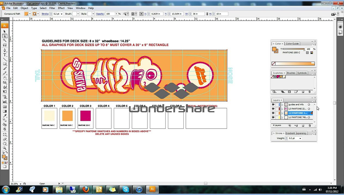Open the Effect menu
The width and height of the screenshot is (344, 195).
click(x=61, y=8)
